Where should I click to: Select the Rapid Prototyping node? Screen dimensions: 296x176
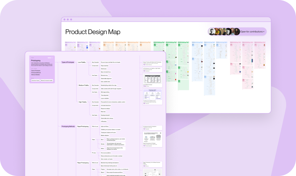[83, 126]
